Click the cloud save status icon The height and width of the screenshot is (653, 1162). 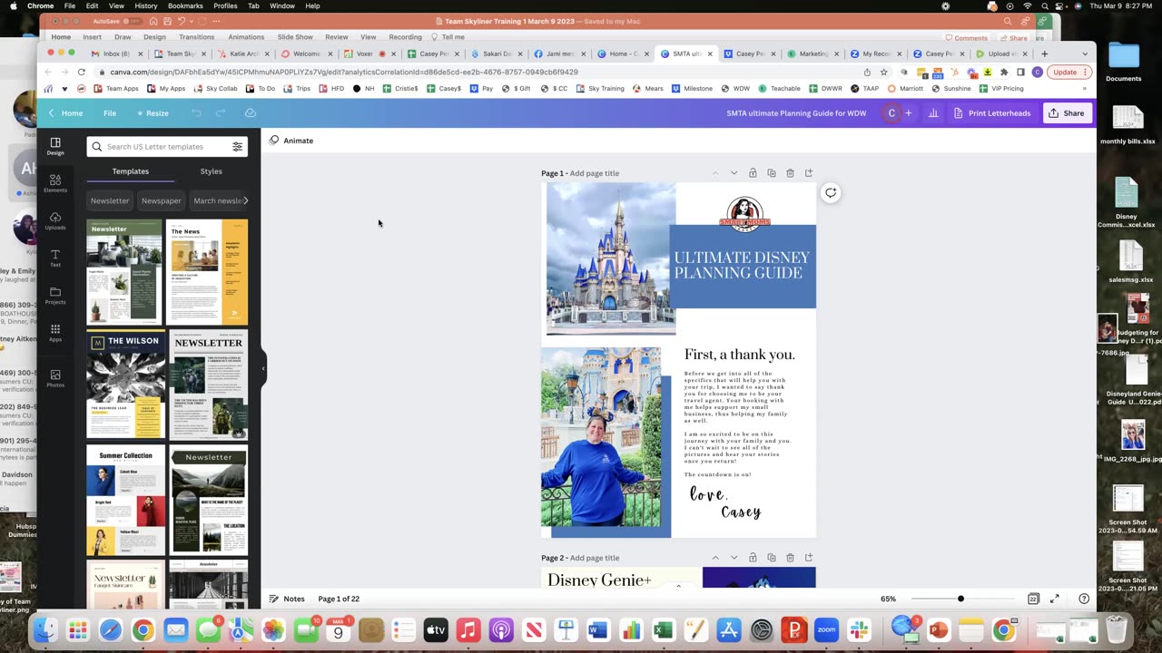coord(251,113)
